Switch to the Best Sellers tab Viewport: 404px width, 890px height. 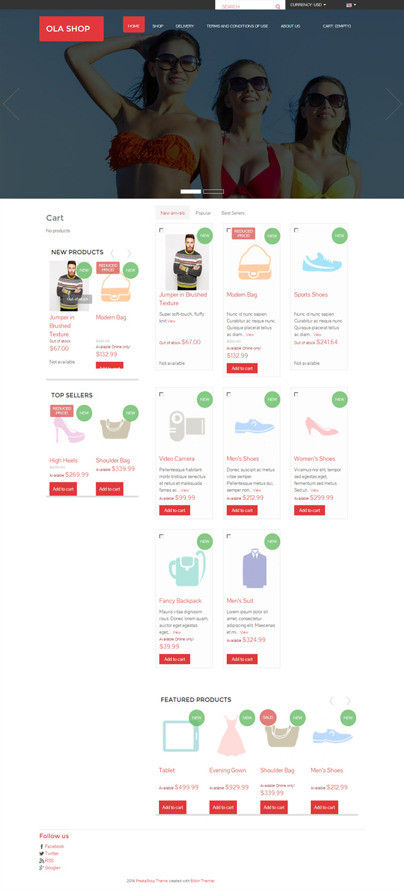tap(233, 213)
